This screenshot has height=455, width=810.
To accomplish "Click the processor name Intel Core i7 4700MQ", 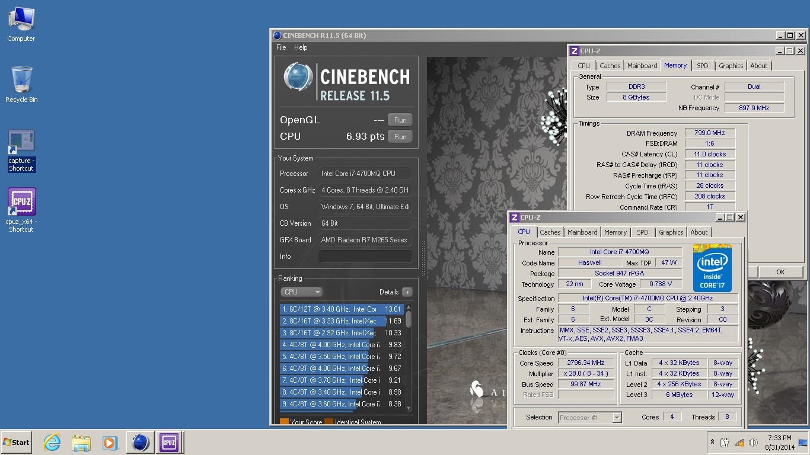I will pyautogui.click(x=619, y=252).
